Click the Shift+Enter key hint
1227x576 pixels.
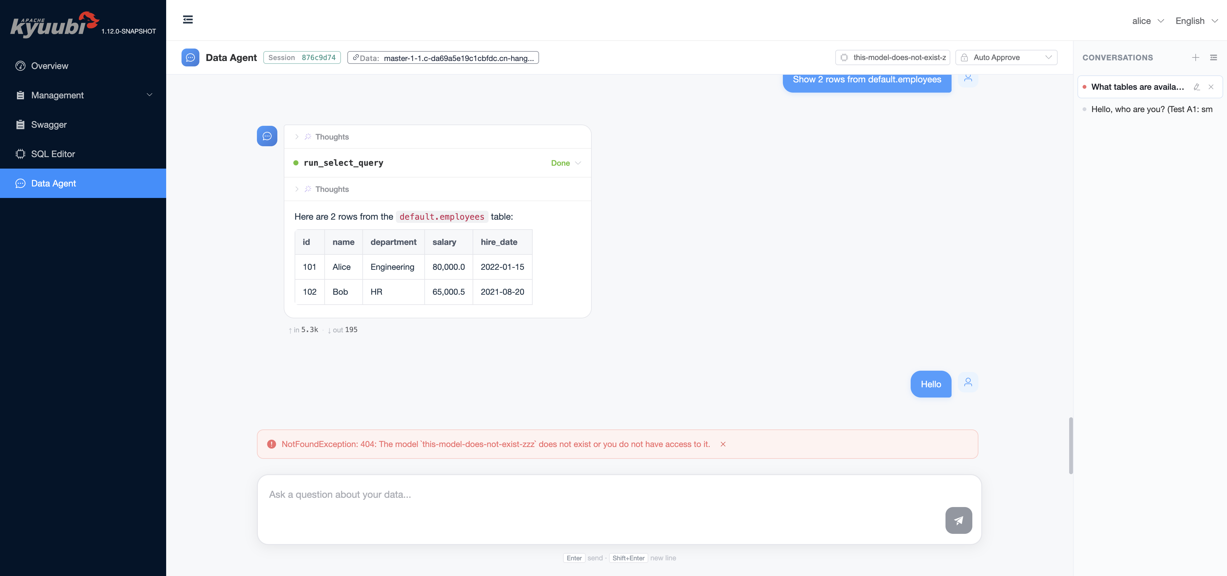coord(628,558)
